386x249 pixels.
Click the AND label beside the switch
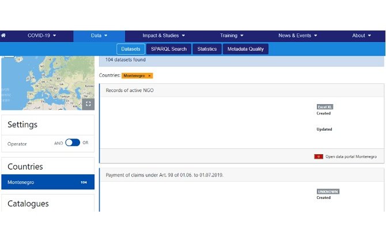point(59,143)
